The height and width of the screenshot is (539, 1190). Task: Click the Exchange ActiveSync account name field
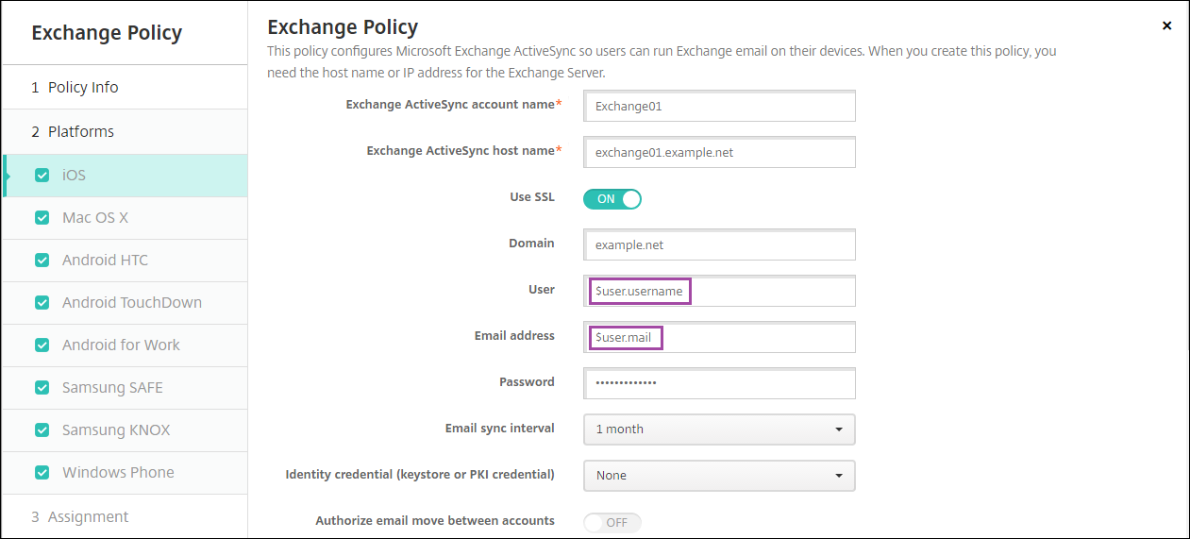[x=719, y=107]
